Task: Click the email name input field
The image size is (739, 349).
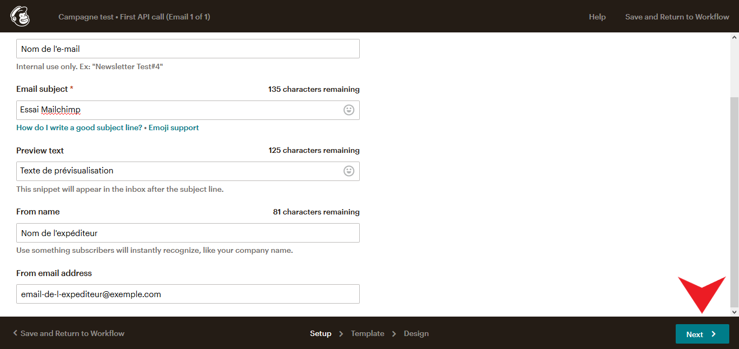Action: (188, 48)
